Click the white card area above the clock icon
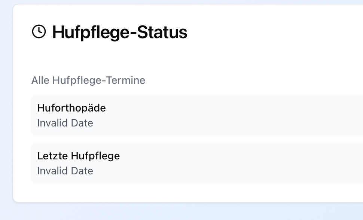 pos(39,13)
